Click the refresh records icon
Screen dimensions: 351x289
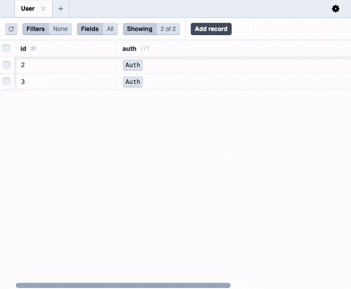[x=11, y=29]
